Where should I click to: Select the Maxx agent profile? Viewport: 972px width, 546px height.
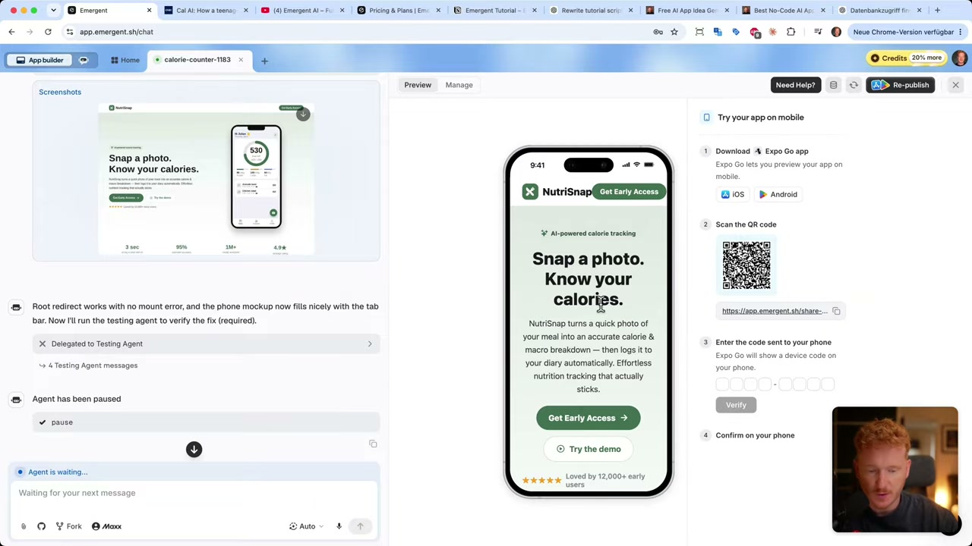[106, 526]
